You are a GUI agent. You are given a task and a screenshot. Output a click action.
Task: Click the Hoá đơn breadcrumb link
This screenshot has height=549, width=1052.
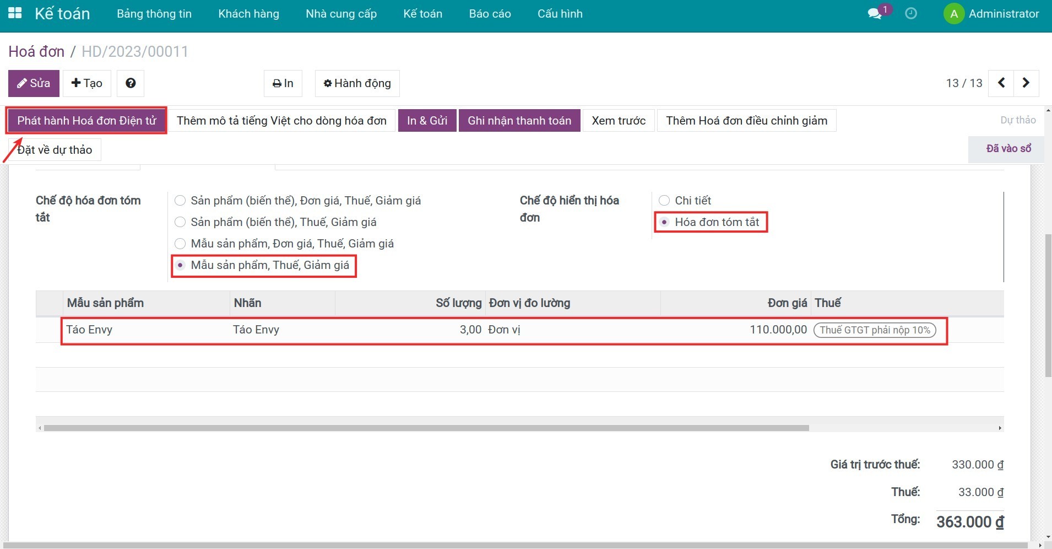(36, 52)
